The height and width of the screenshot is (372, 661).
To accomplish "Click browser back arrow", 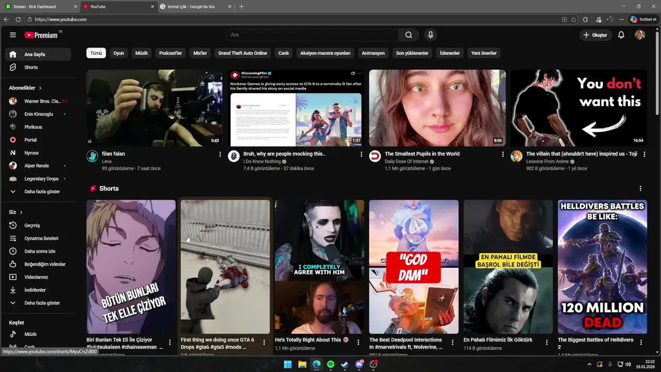I will pos(7,19).
